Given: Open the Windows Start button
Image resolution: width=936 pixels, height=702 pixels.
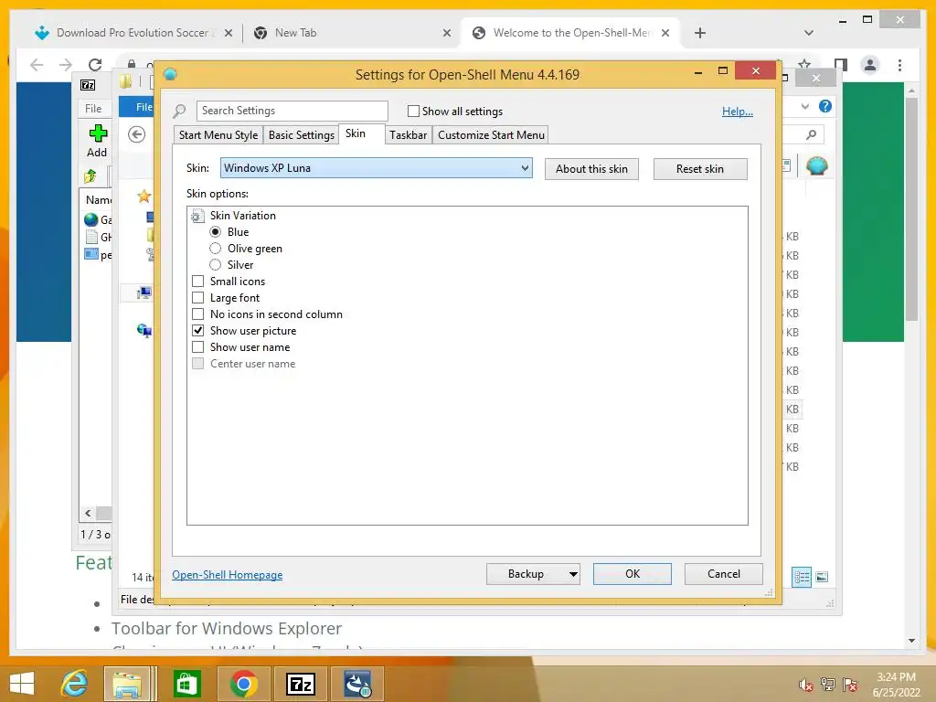Looking at the screenshot, I should (x=22, y=684).
